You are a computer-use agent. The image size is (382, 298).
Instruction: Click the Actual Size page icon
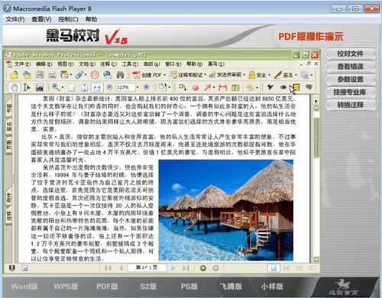tap(72, 88)
